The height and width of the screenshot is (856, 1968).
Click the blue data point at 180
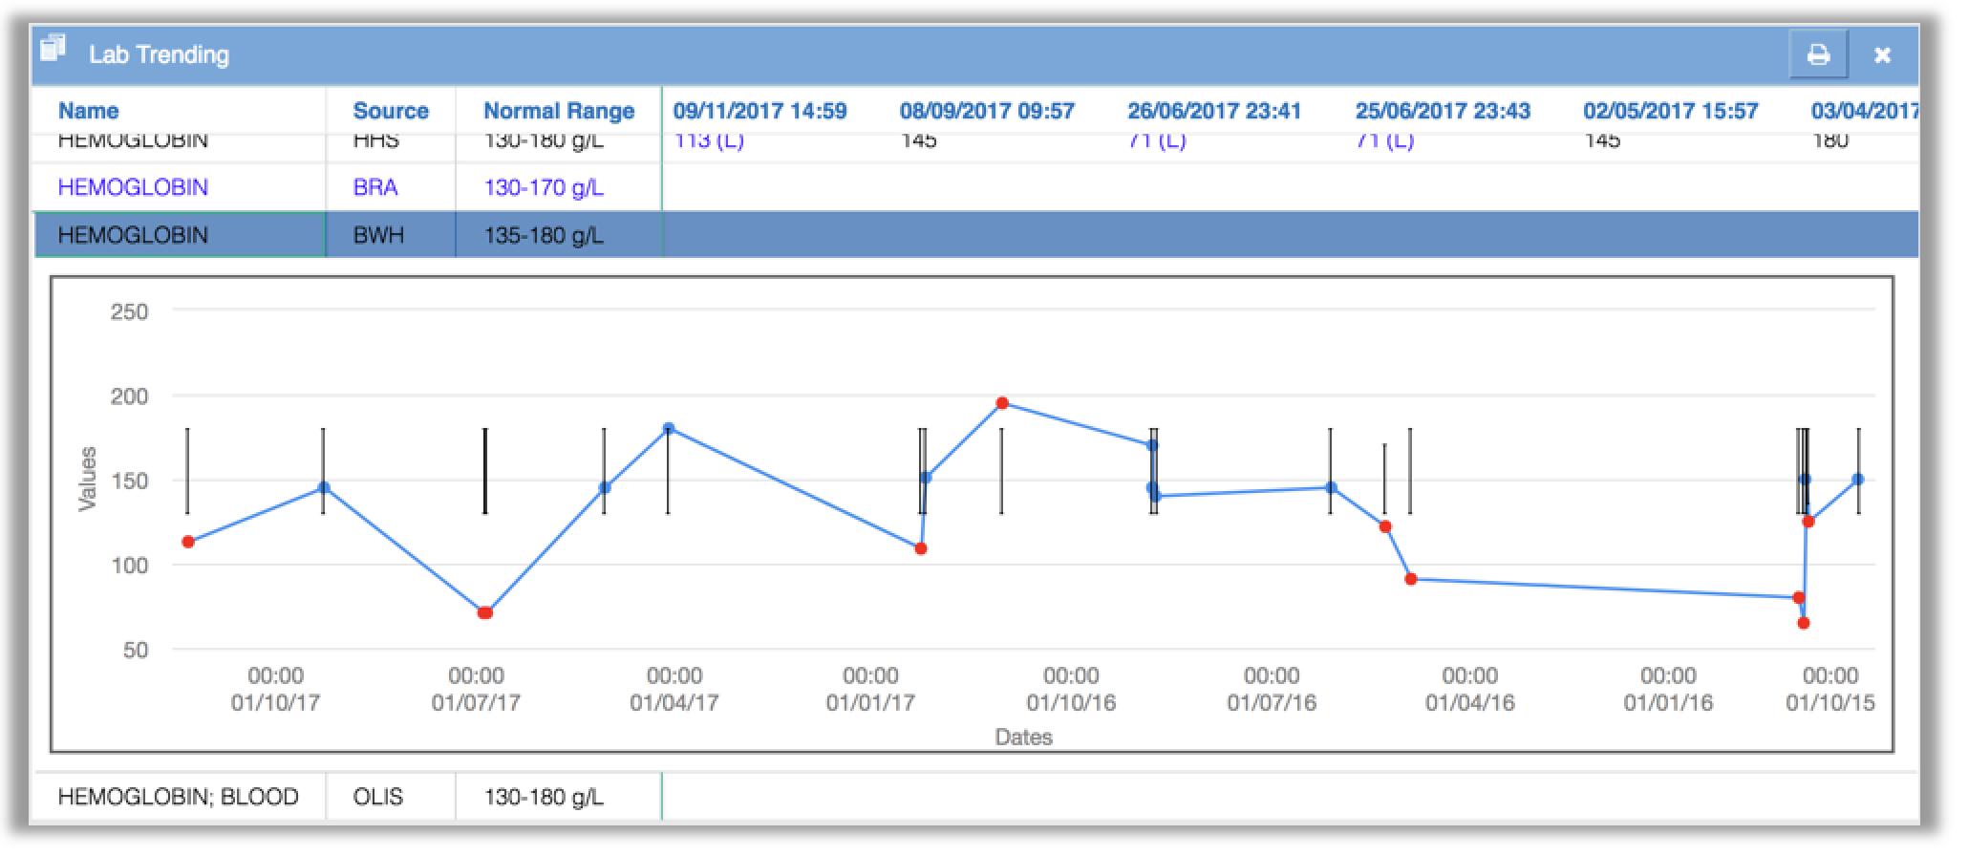tap(669, 428)
